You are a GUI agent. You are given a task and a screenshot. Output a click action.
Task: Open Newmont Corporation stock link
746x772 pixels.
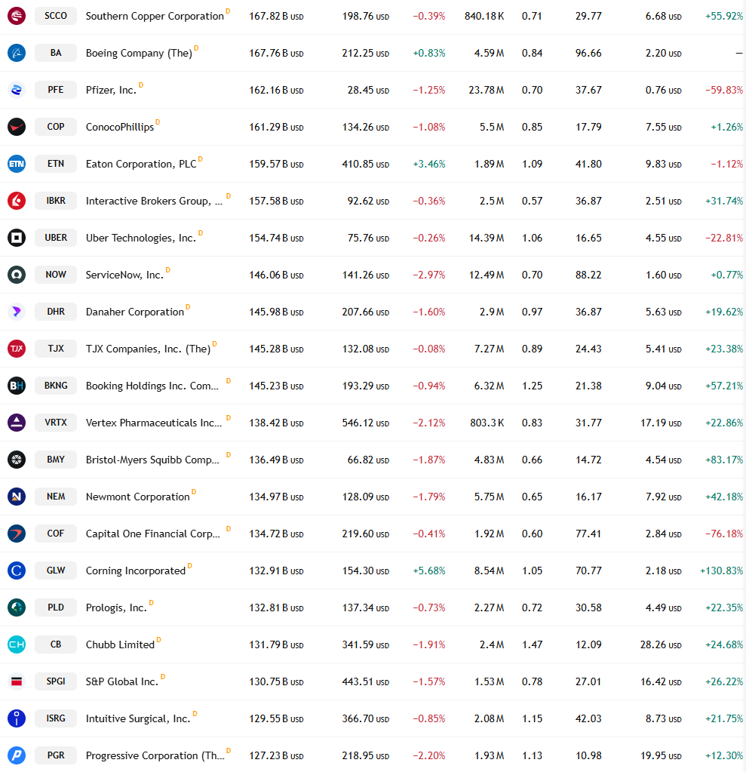[138, 497]
